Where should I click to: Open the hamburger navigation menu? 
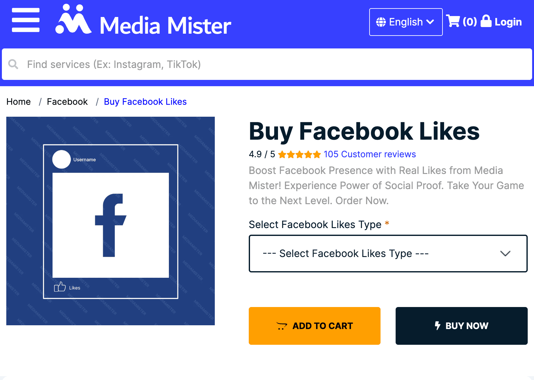click(26, 20)
